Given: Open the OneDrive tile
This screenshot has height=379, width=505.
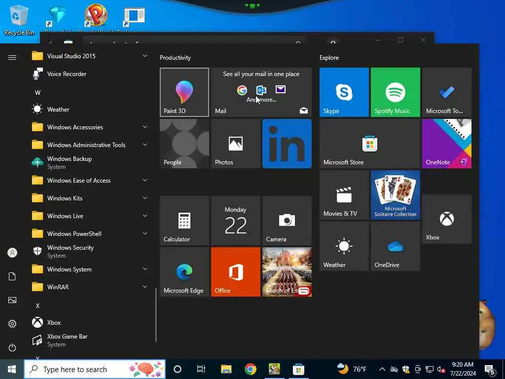Looking at the screenshot, I should pos(395,246).
